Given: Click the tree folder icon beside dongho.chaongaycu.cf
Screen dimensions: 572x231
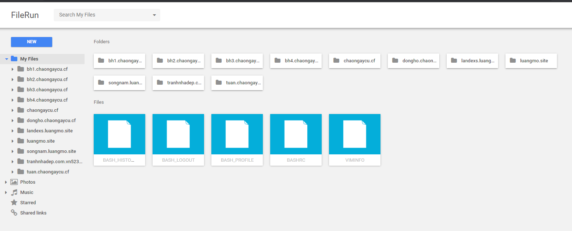Looking at the screenshot, I should click(21, 120).
